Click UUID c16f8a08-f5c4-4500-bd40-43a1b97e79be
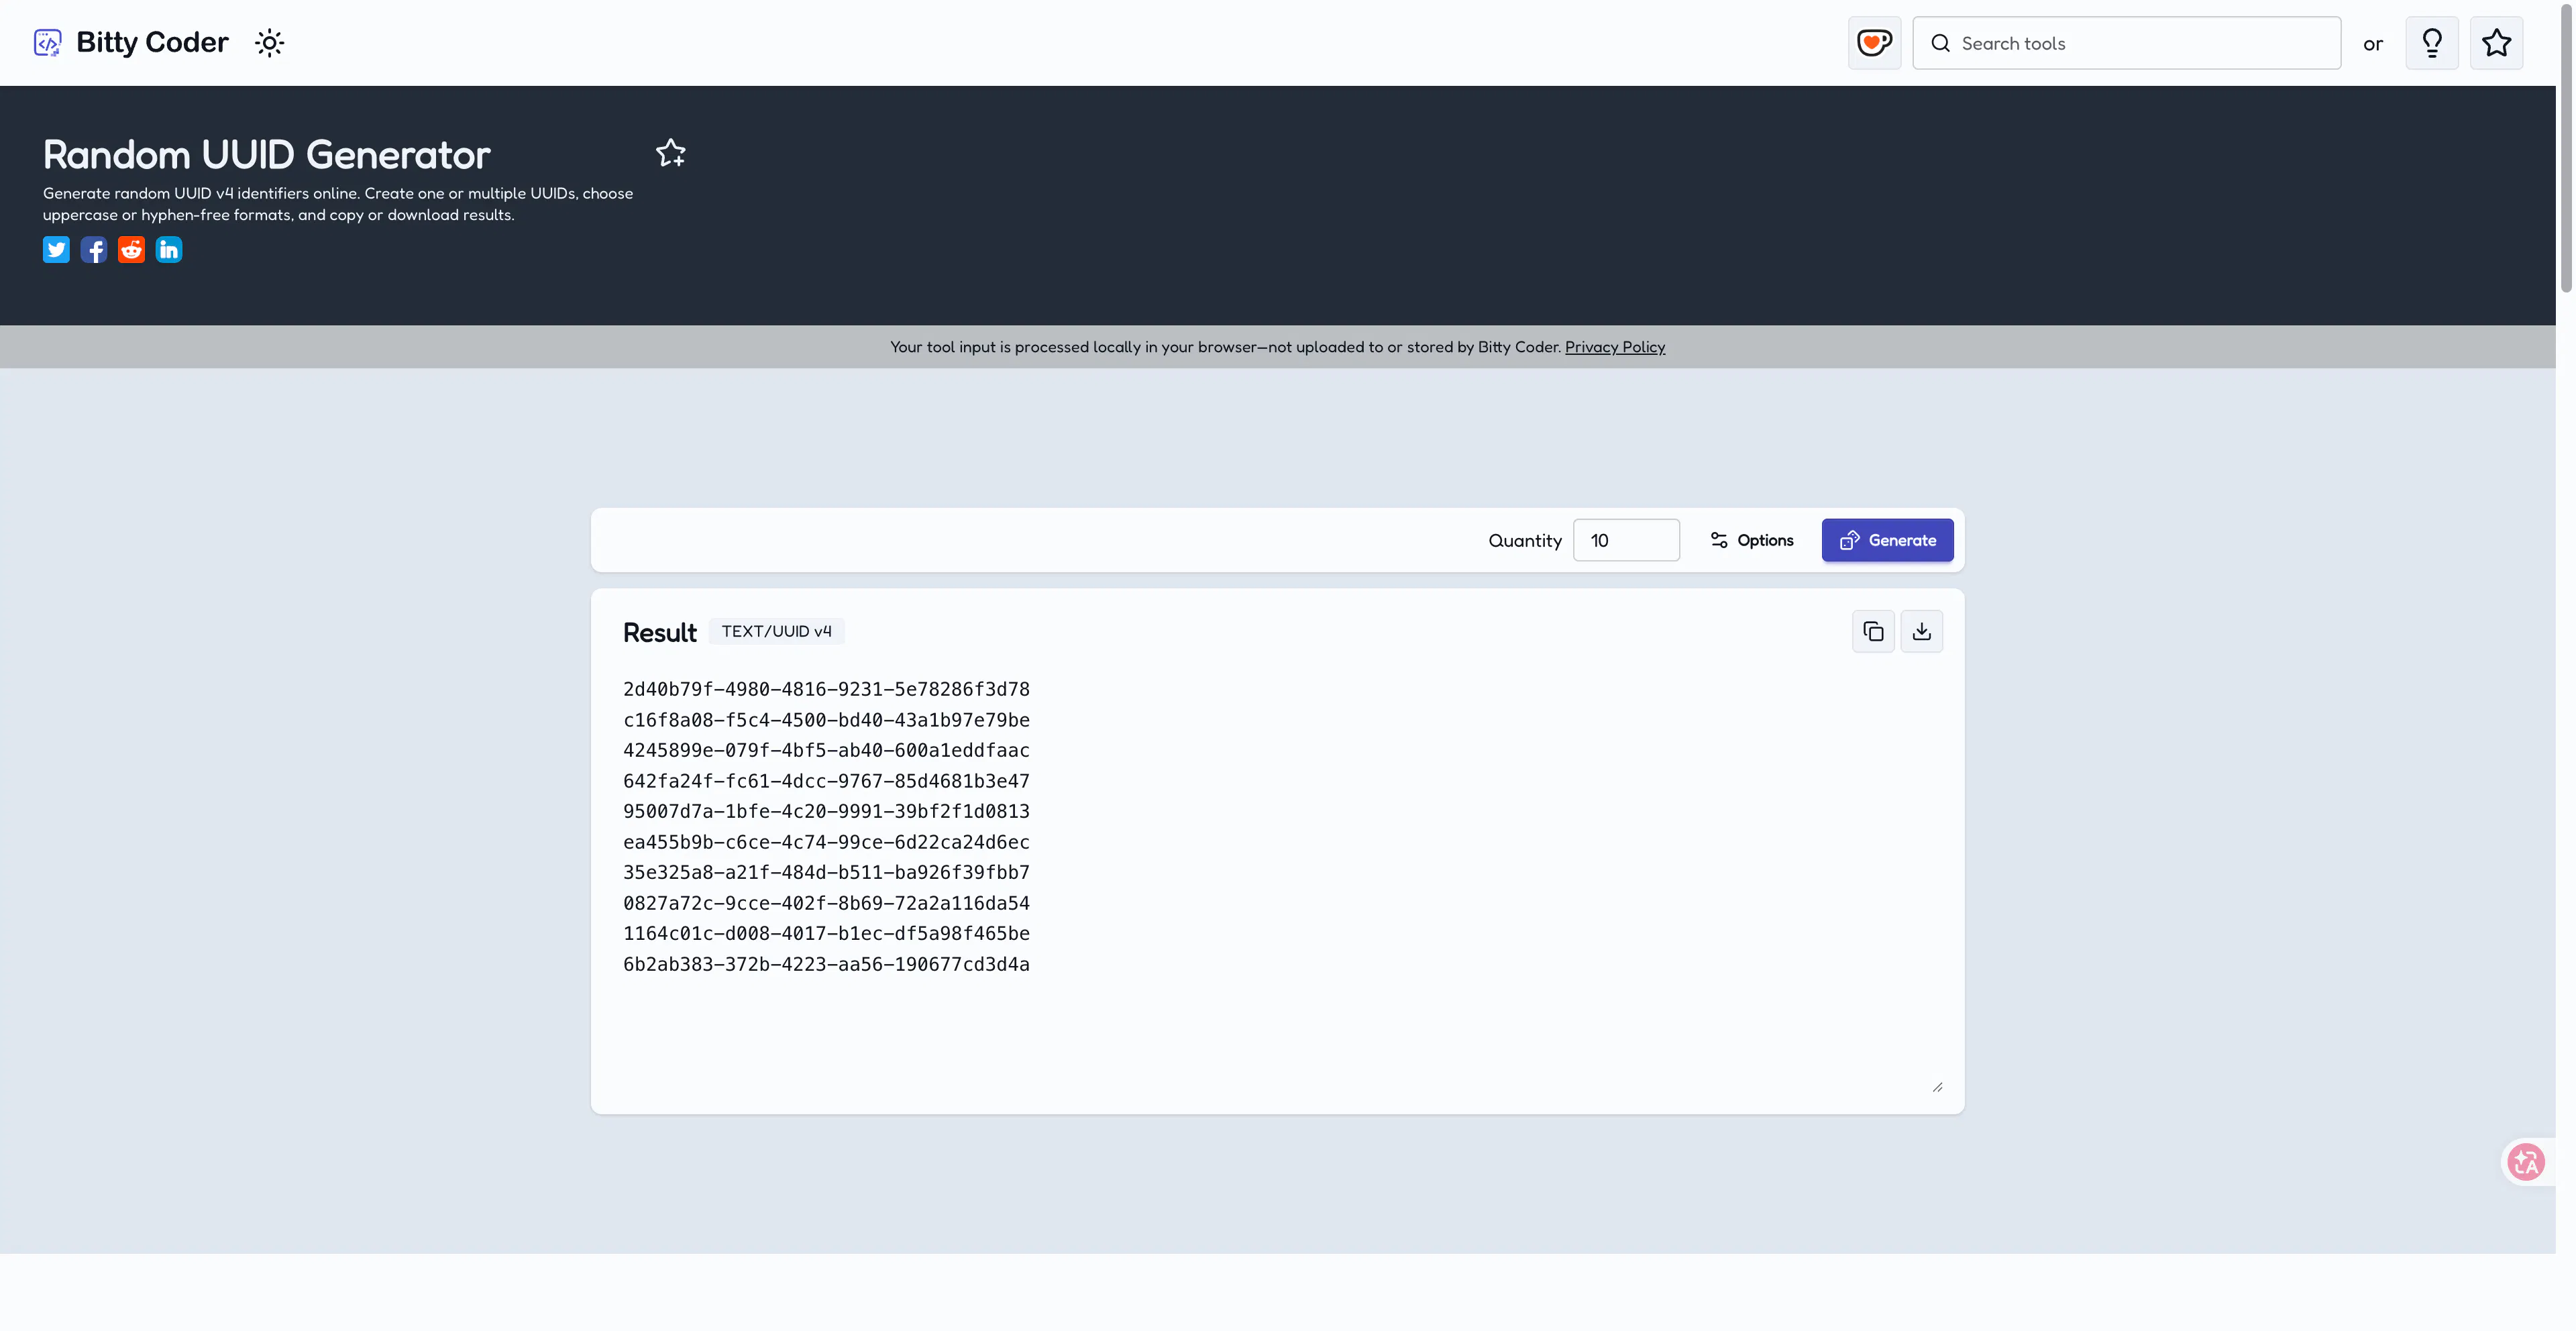The width and height of the screenshot is (2576, 1331). coord(826,720)
